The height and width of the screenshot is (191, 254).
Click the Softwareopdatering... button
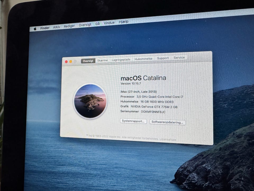(167, 122)
